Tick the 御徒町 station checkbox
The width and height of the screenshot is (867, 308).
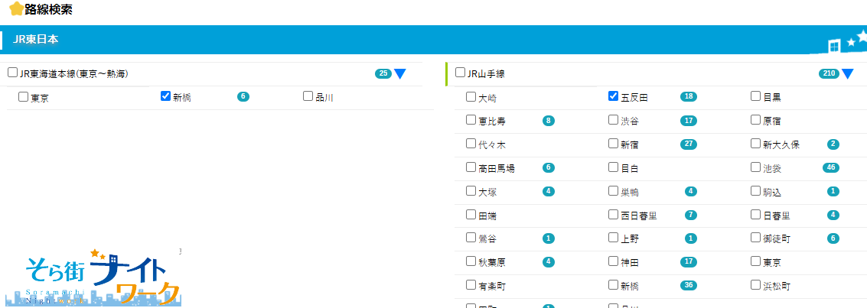756,238
